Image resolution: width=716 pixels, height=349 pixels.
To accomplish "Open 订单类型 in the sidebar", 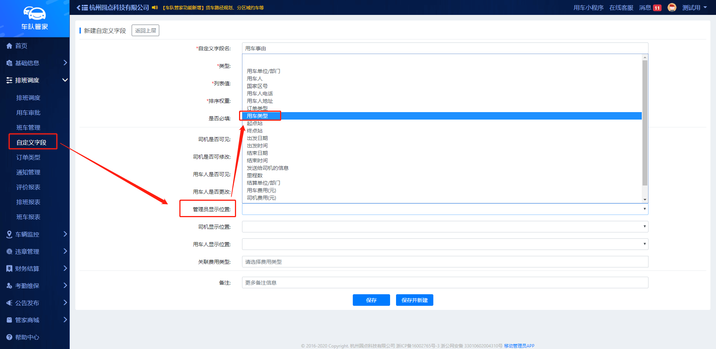I will click(28, 157).
